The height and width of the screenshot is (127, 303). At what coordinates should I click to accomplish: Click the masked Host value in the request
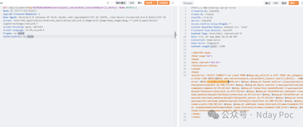(x=25, y=11)
